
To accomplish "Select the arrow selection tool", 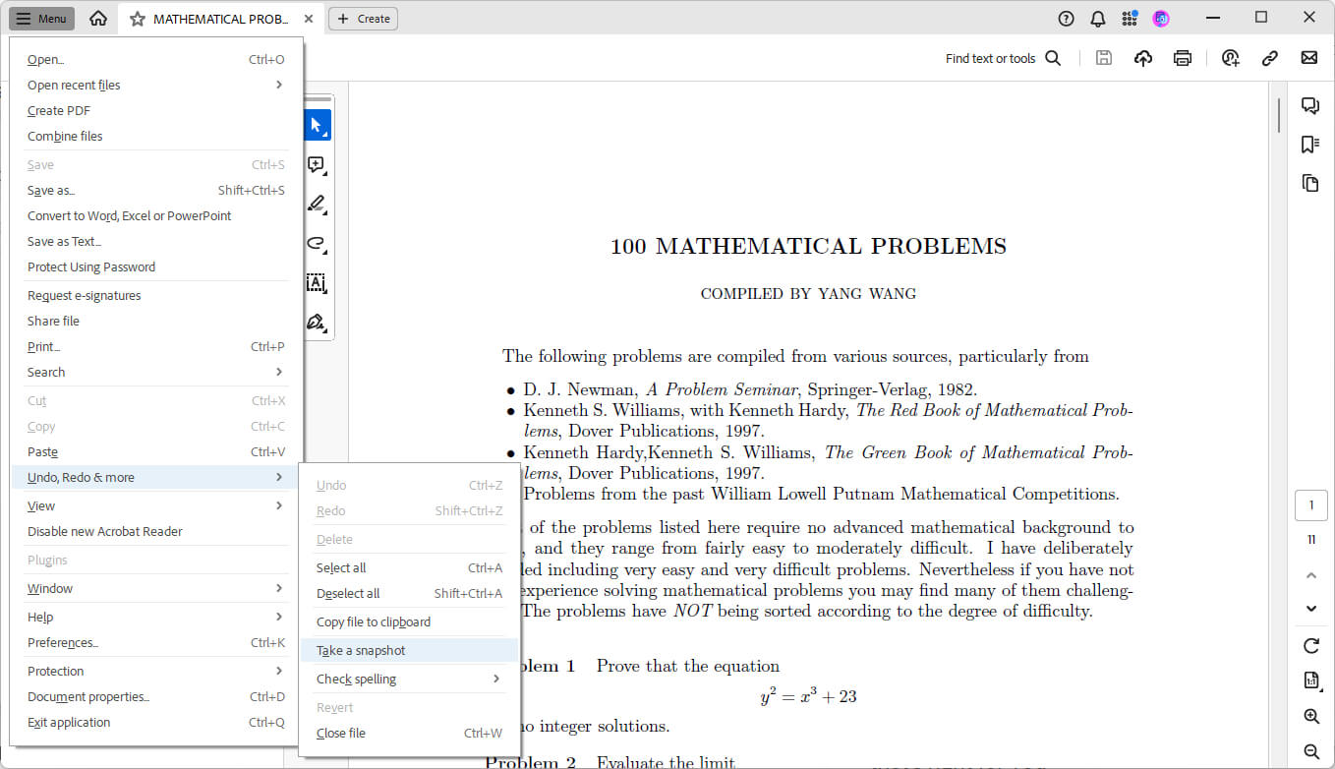I will [x=317, y=125].
